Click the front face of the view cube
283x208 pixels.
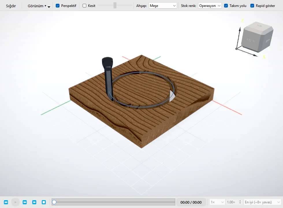tap(251, 41)
